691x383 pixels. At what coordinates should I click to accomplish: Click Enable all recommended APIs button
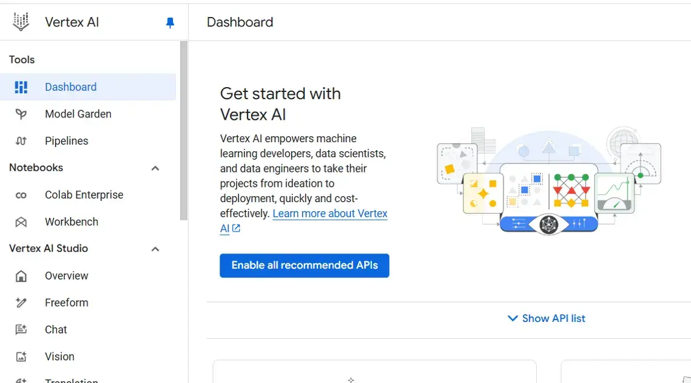coord(304,266)
